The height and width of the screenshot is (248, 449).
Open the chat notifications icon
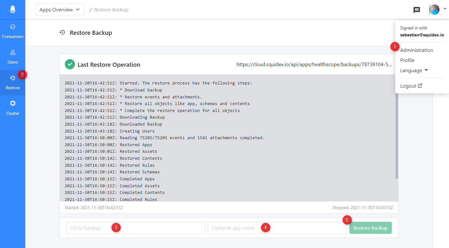pyautogui.click(x=417, y=10)
